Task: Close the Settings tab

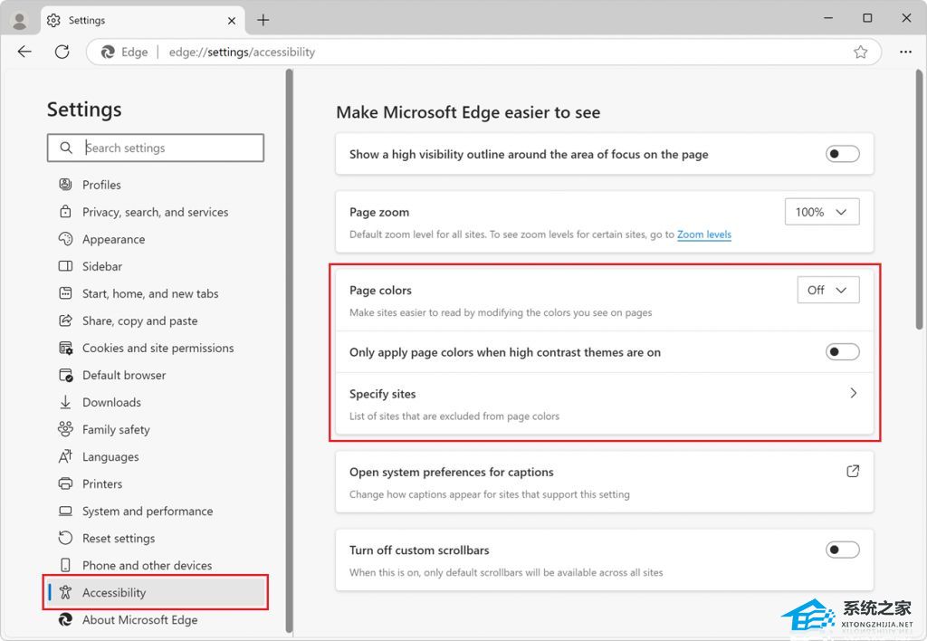Action: coord(232,21)
